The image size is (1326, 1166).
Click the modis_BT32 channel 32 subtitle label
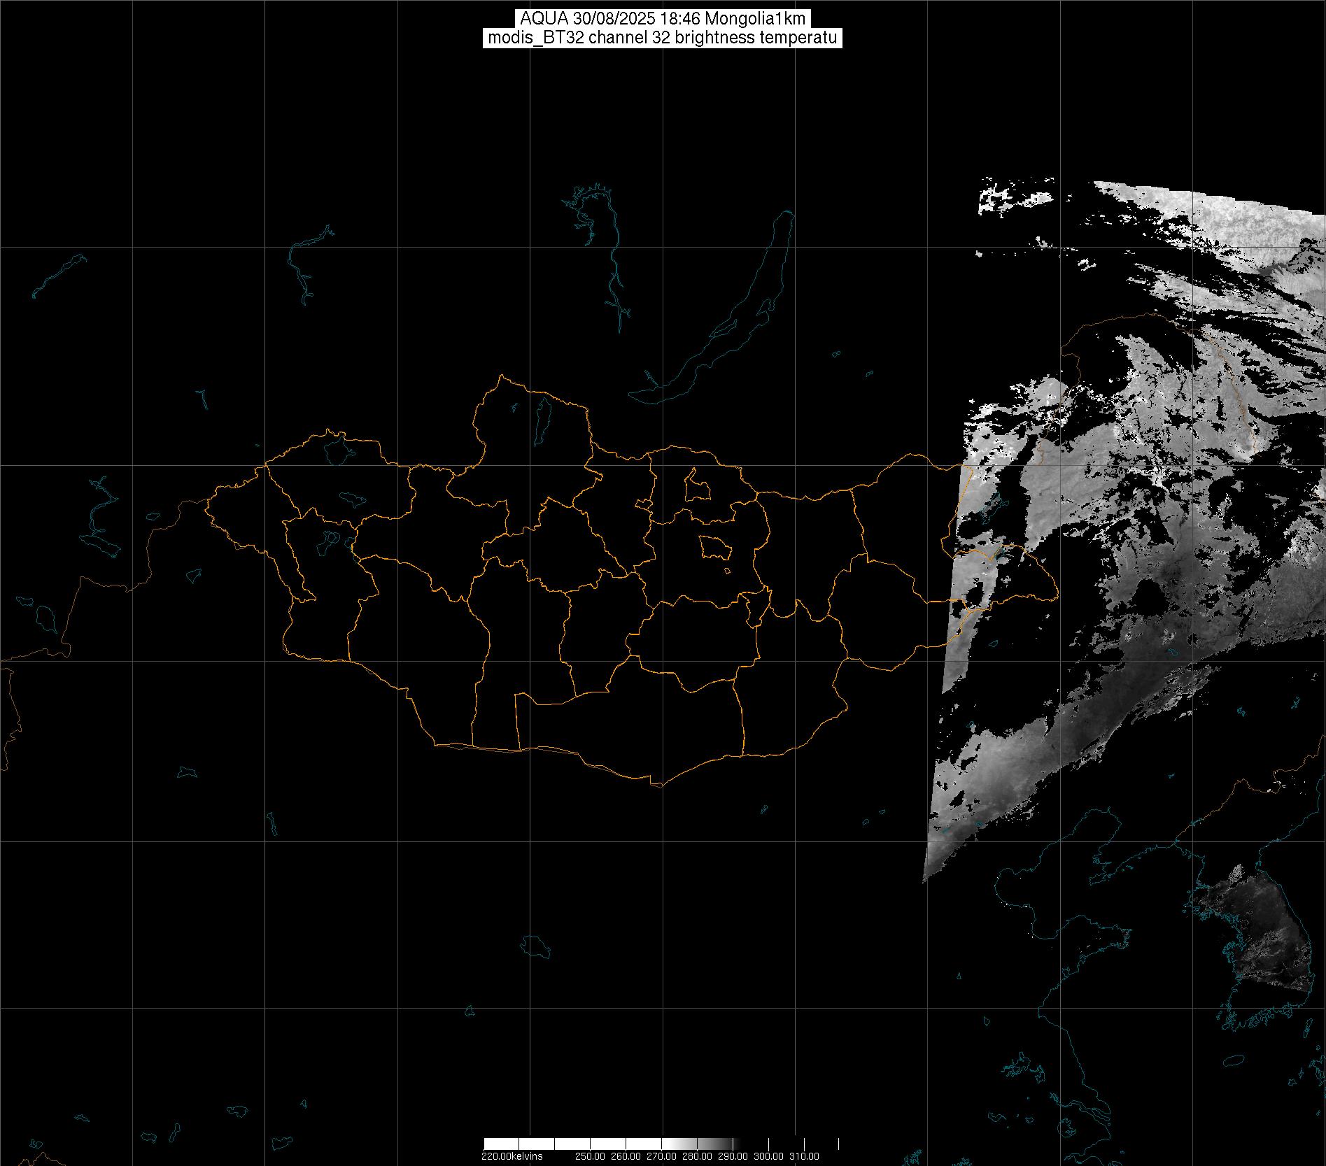pyautogui.click(x=662, y=38)
